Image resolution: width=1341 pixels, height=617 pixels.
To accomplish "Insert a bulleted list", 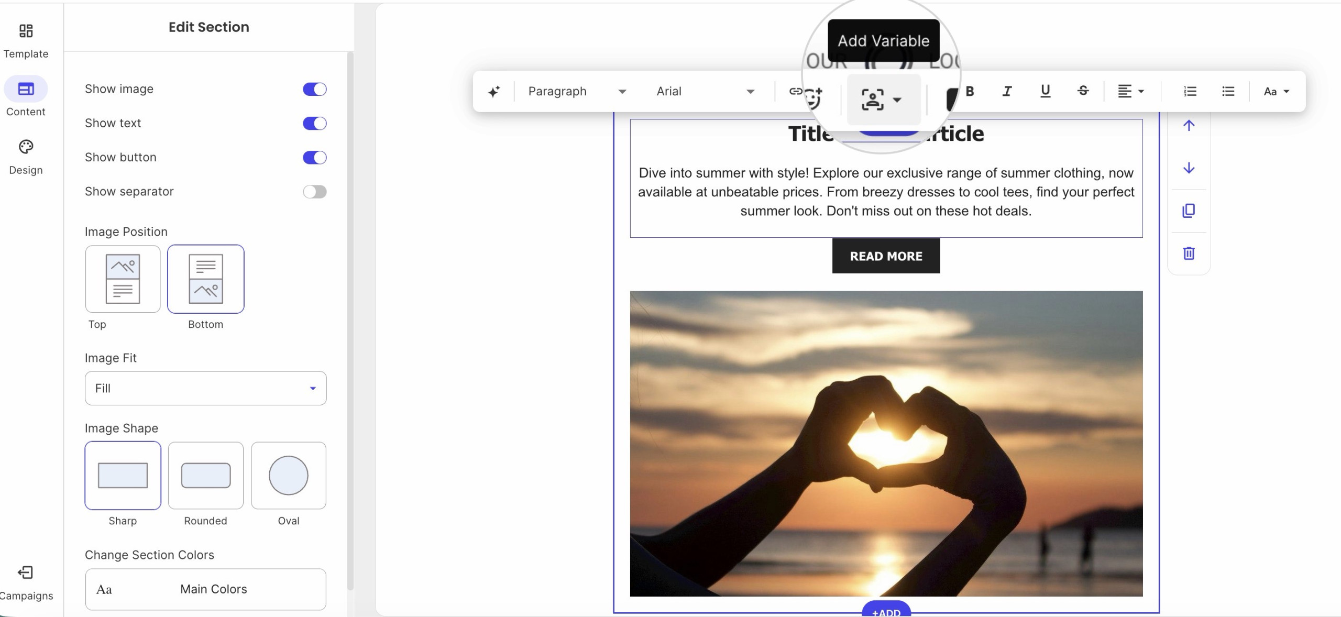I will [1228, 92].
